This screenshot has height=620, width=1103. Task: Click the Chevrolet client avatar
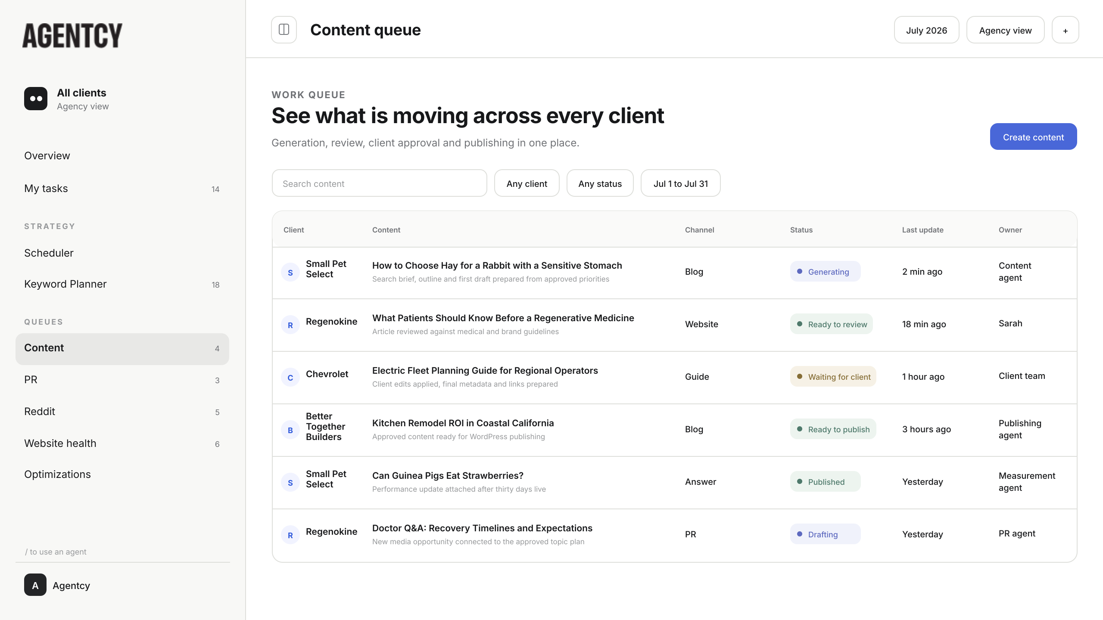tap(290, 377)
